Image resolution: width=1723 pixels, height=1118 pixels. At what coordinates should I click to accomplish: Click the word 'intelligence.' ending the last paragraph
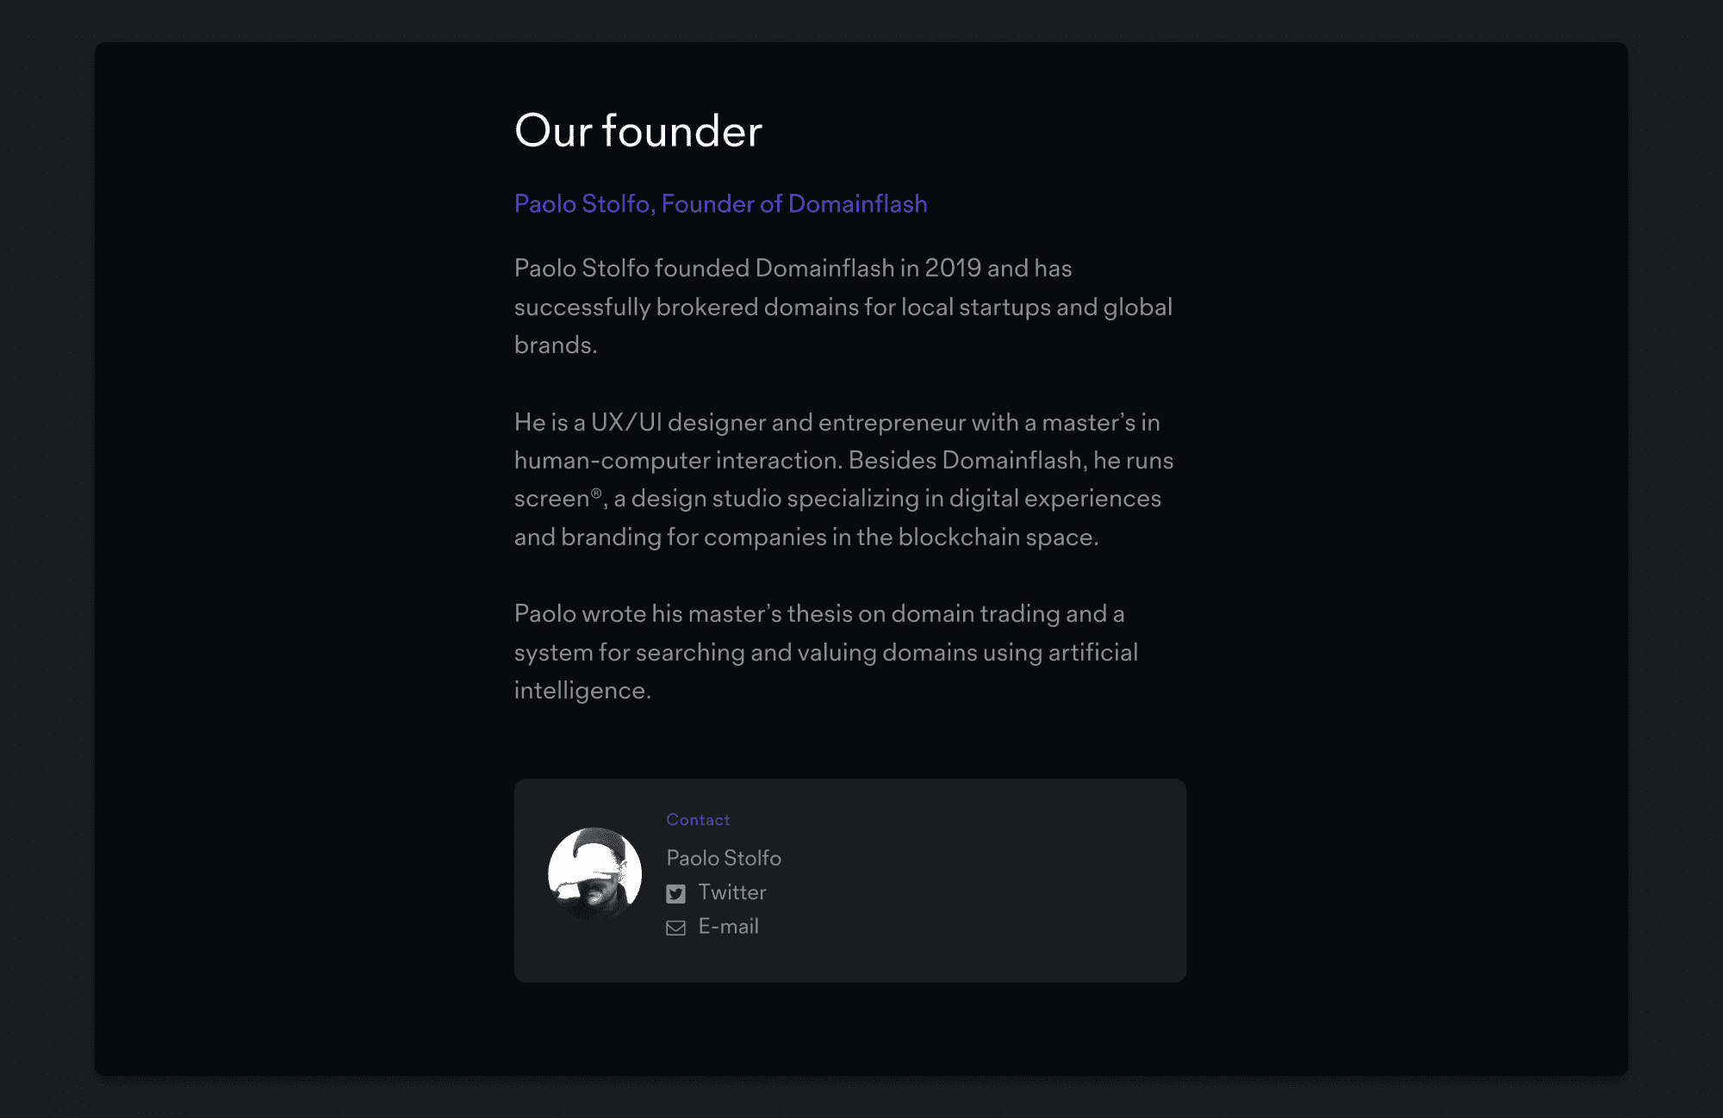(582, 691)
